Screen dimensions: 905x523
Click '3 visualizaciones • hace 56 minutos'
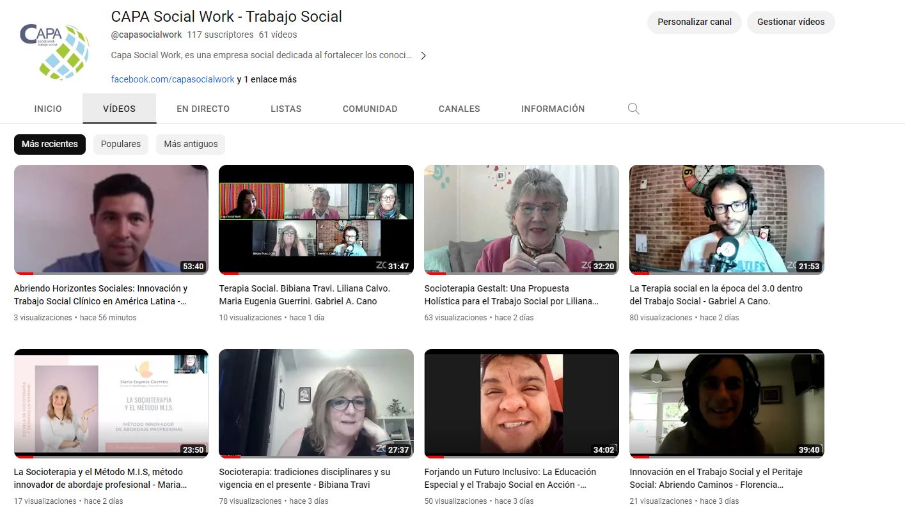coord(75,318)
